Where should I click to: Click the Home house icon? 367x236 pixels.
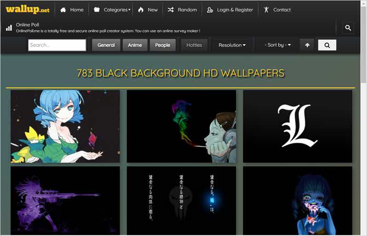click(x=63, y=10)
